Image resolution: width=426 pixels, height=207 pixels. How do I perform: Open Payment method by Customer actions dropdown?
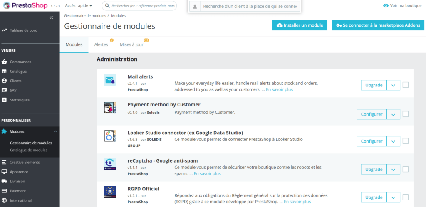(x=393, y=114)
